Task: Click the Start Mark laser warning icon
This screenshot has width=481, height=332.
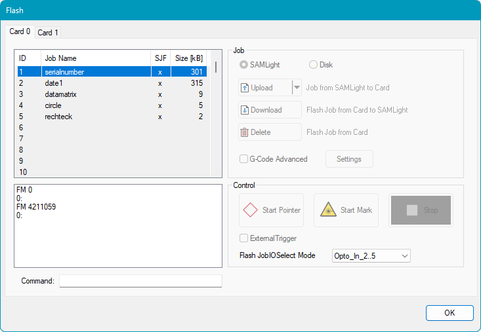Action: point(329,210)
